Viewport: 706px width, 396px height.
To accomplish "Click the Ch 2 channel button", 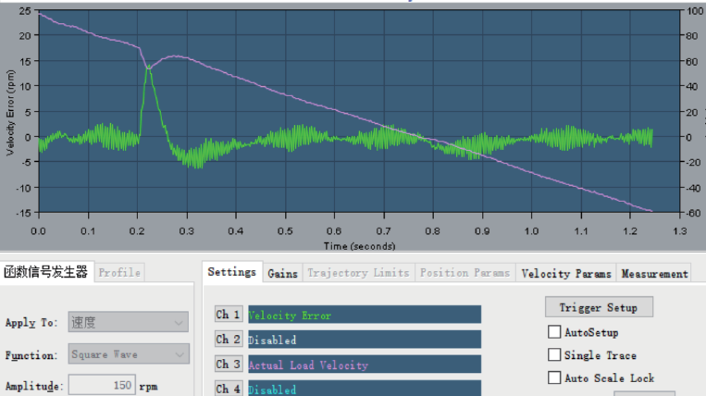I will [x=229, y=340].
